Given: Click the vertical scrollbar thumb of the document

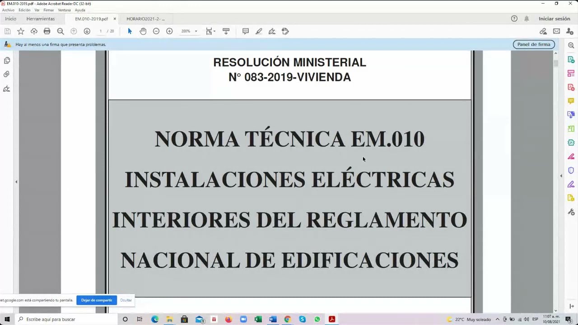Looking at the screenshot, I should pos(556,63).
